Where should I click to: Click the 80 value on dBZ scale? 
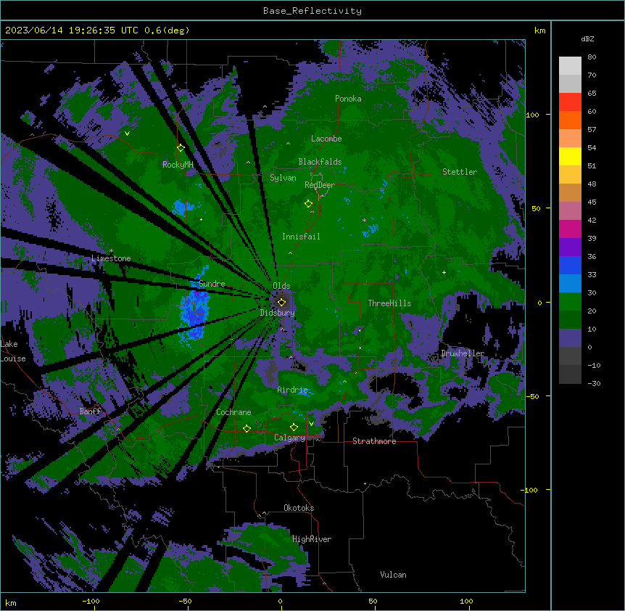[592, 57]
